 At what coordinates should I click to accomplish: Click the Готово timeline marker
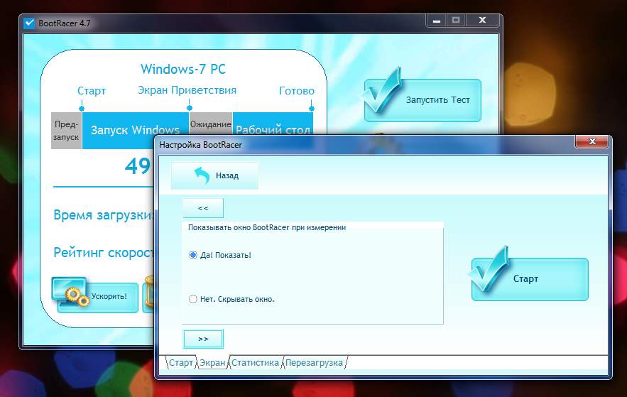[x=312, y=109]
